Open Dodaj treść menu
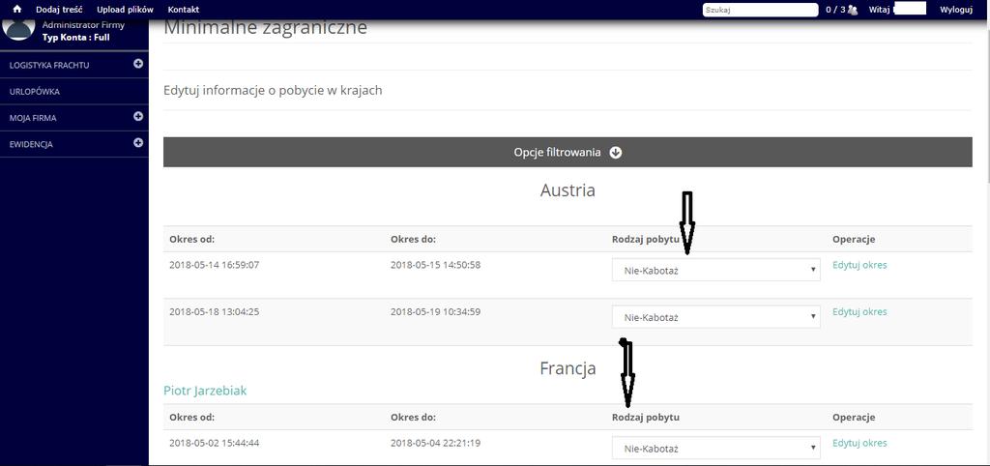The height and width of the screenshot is (466, 990). (x=59, y=10)
